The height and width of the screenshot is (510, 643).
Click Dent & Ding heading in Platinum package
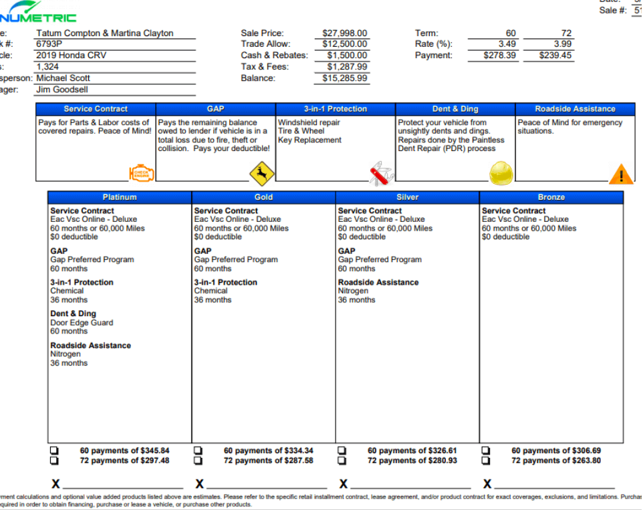click(x=74, y=313)
